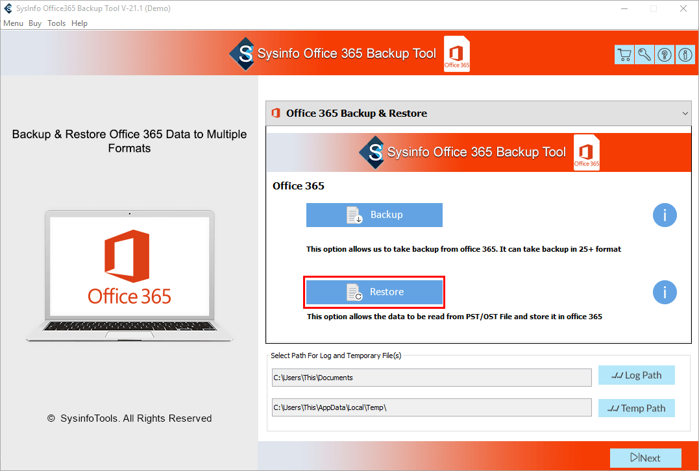This screenshot has width=699, height=471.
Task: Click the Backup button
Action: coord(374,215)
